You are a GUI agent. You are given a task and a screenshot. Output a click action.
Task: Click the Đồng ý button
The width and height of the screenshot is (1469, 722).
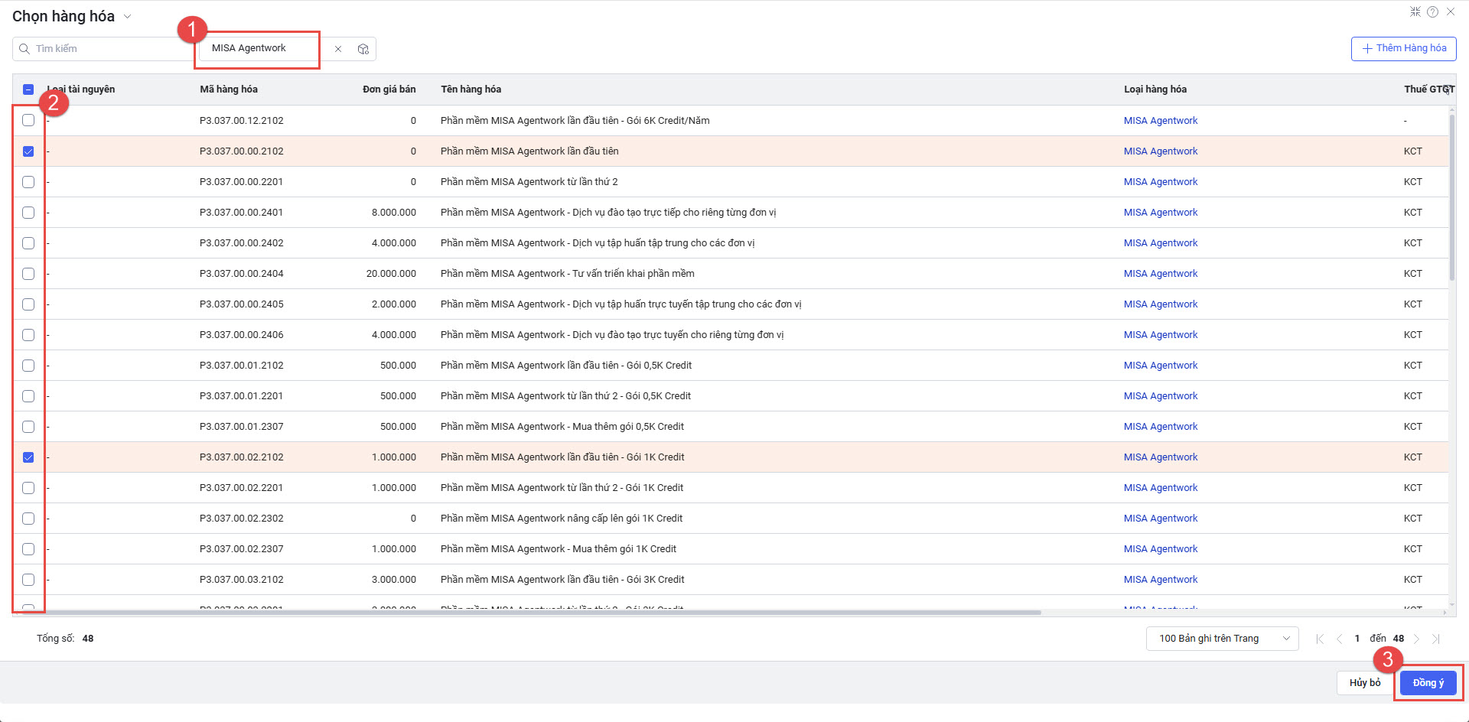tap(1428, 683)
